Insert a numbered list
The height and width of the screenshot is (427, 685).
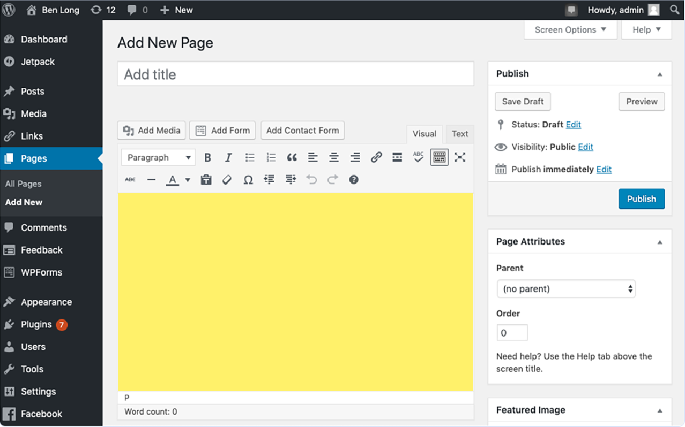pyautogui.click(x=271, y=157)
